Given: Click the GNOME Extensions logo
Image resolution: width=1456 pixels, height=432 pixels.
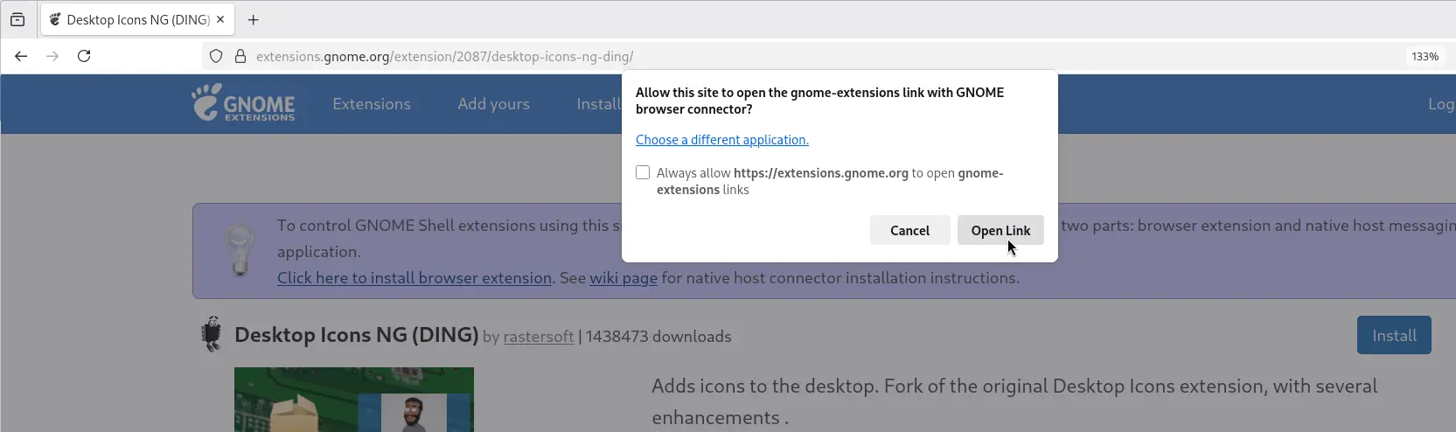Looking at the screenshot, I should pos(244,103).
